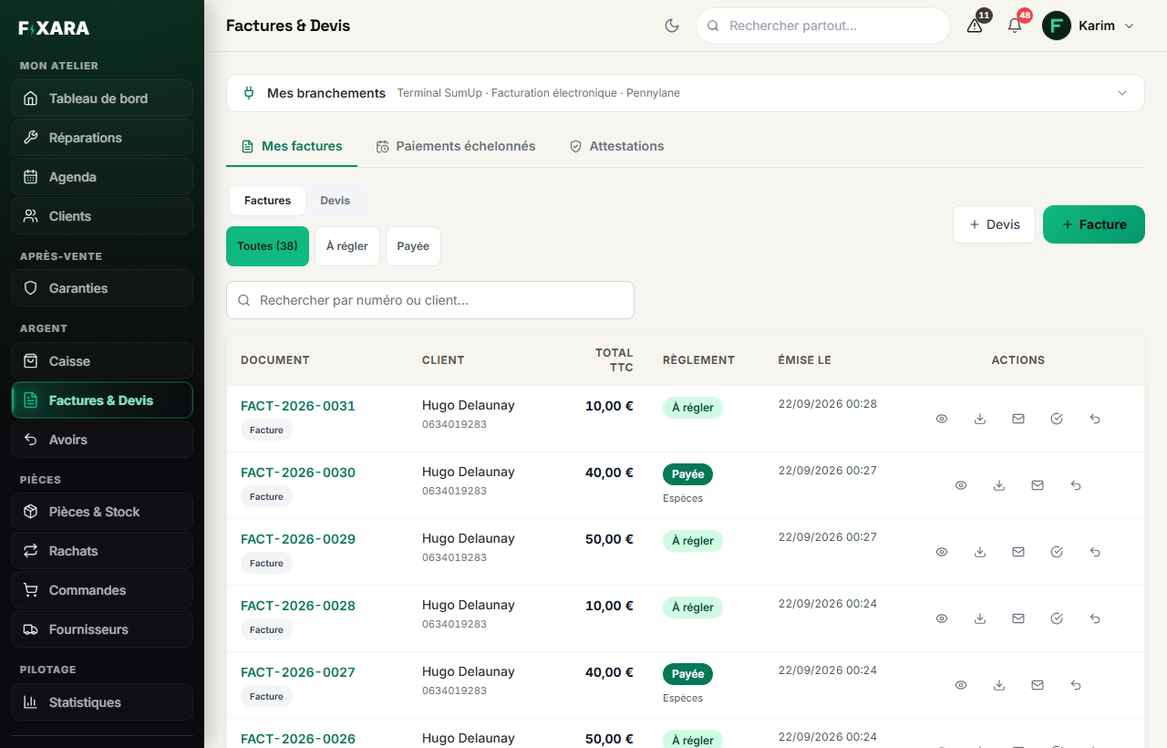Viewport: 1167px width, 748px height.
Task: Open the notifications bell with badge 48
Action: [1015, 26]
